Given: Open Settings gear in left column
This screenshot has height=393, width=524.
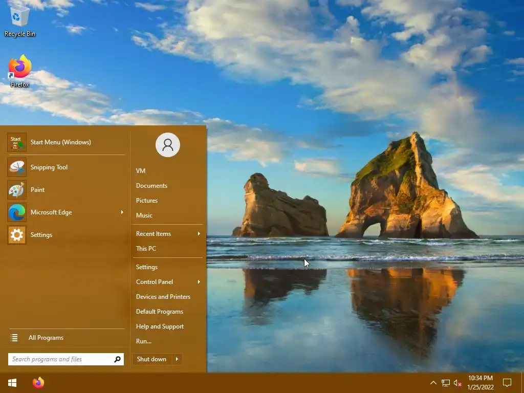Looking at the screenshot, I should pos(17,235).
